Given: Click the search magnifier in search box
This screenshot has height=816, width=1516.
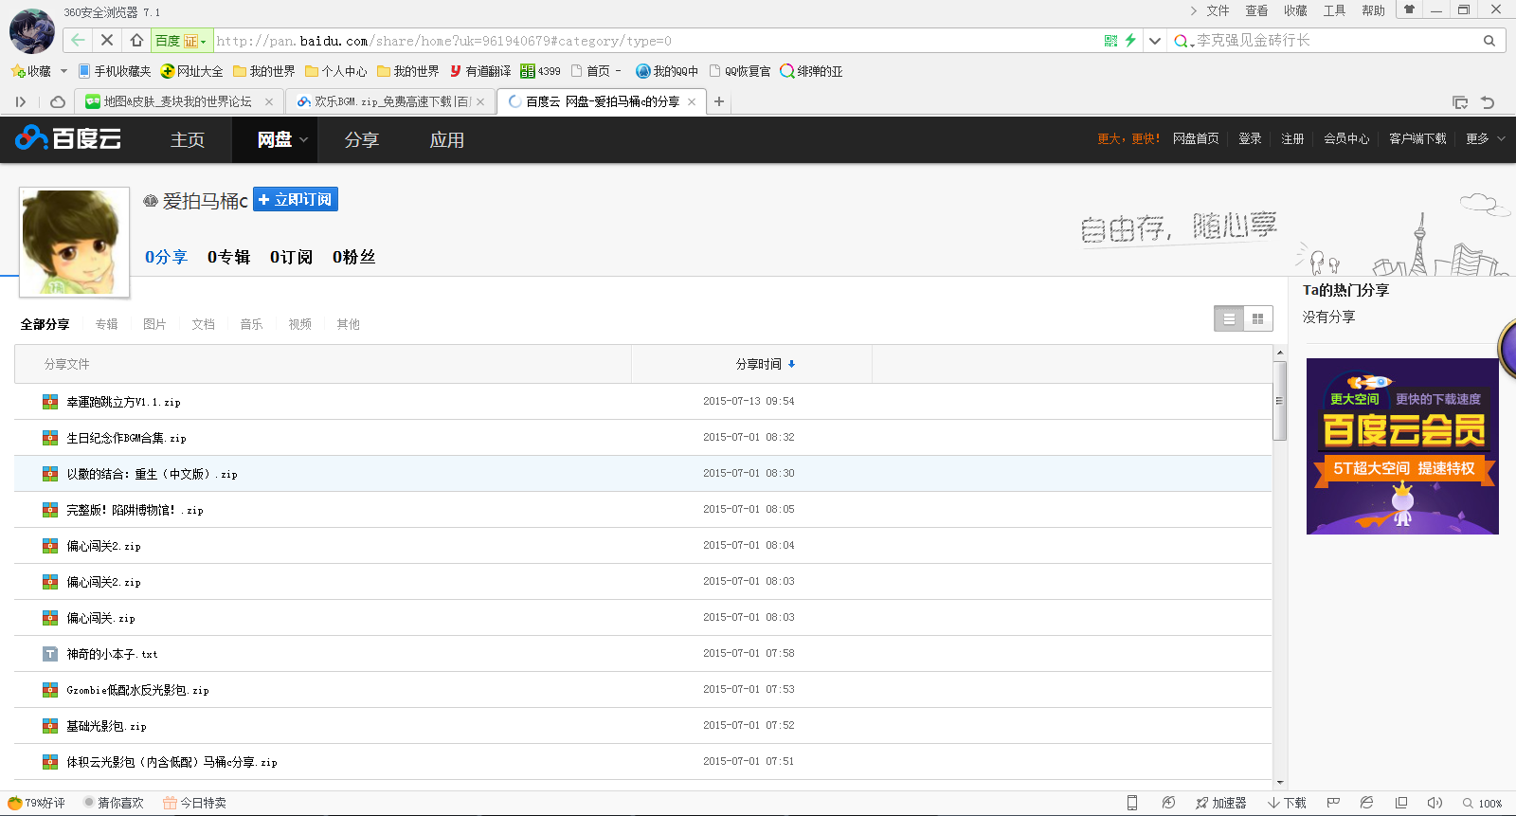Looking at the screenshot, I should (x=1489, y=41).
